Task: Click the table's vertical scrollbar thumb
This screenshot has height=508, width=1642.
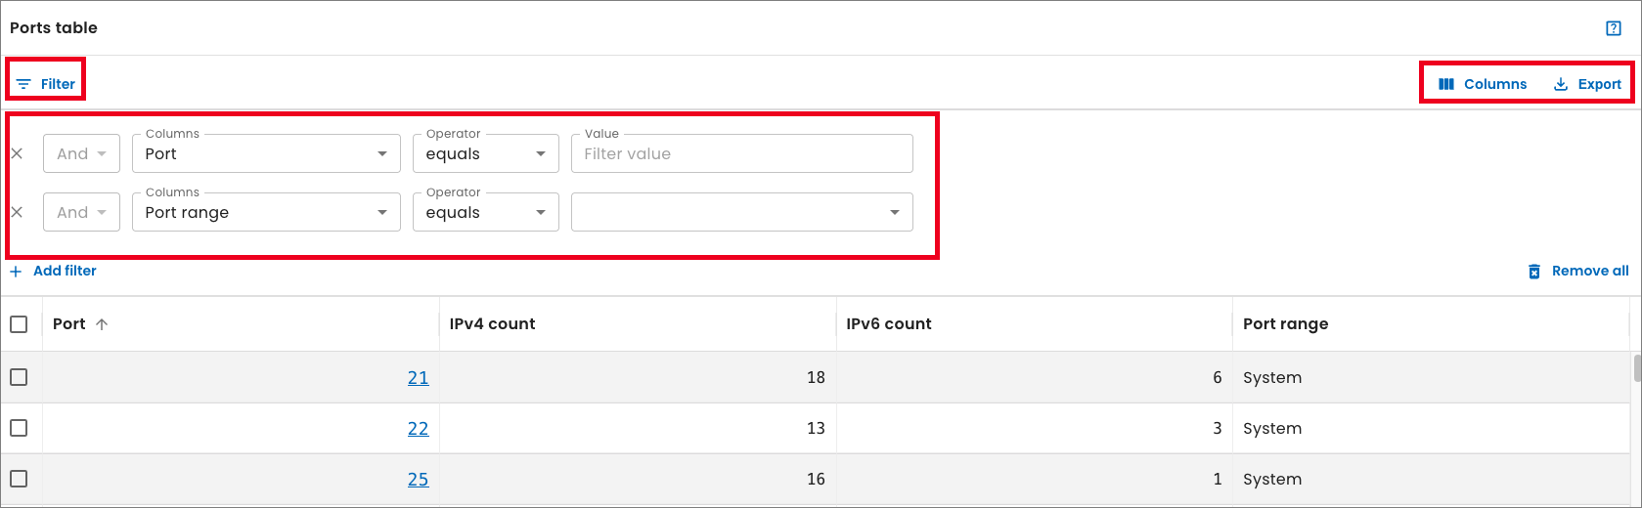Action: [1637, 368]
